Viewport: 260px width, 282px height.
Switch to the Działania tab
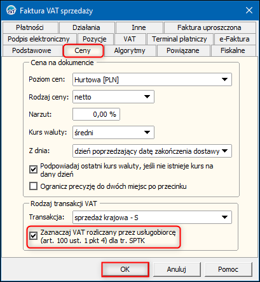[x=86, y=27]
